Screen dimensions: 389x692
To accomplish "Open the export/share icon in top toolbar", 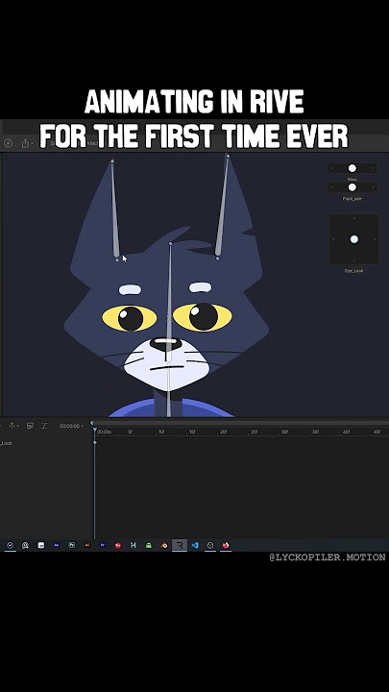I will (25, 143).
